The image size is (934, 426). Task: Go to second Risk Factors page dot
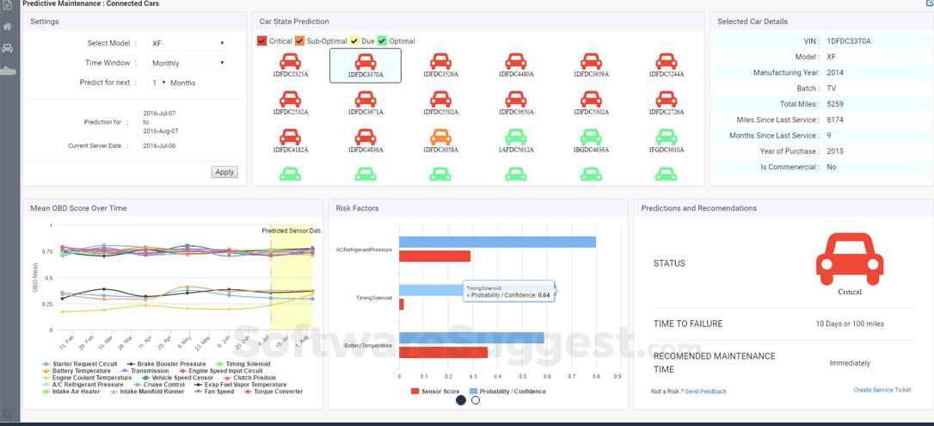(x=476, y=400)
